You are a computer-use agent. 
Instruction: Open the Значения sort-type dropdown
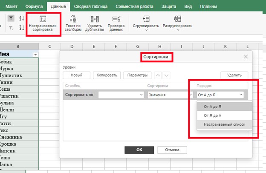pos(169,95)
